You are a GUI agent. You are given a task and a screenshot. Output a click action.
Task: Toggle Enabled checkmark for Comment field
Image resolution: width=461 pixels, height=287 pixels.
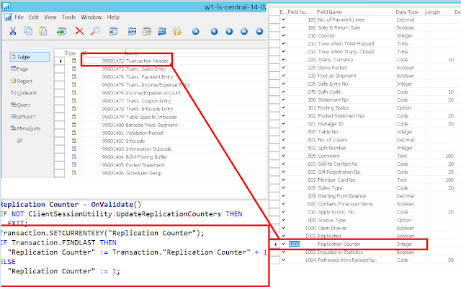coord(283,156)
